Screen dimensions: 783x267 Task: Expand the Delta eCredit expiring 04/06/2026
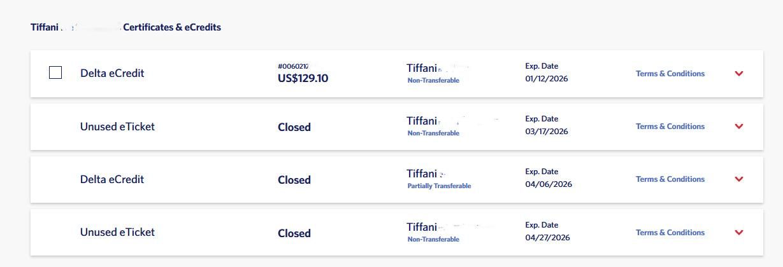739,179
